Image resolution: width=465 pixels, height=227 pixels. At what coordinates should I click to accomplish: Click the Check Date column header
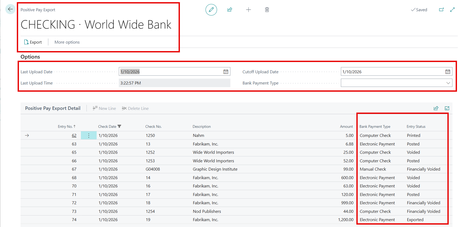point(107,126)
